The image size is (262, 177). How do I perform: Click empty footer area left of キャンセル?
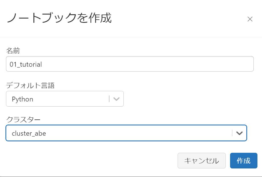pos(86,160)
